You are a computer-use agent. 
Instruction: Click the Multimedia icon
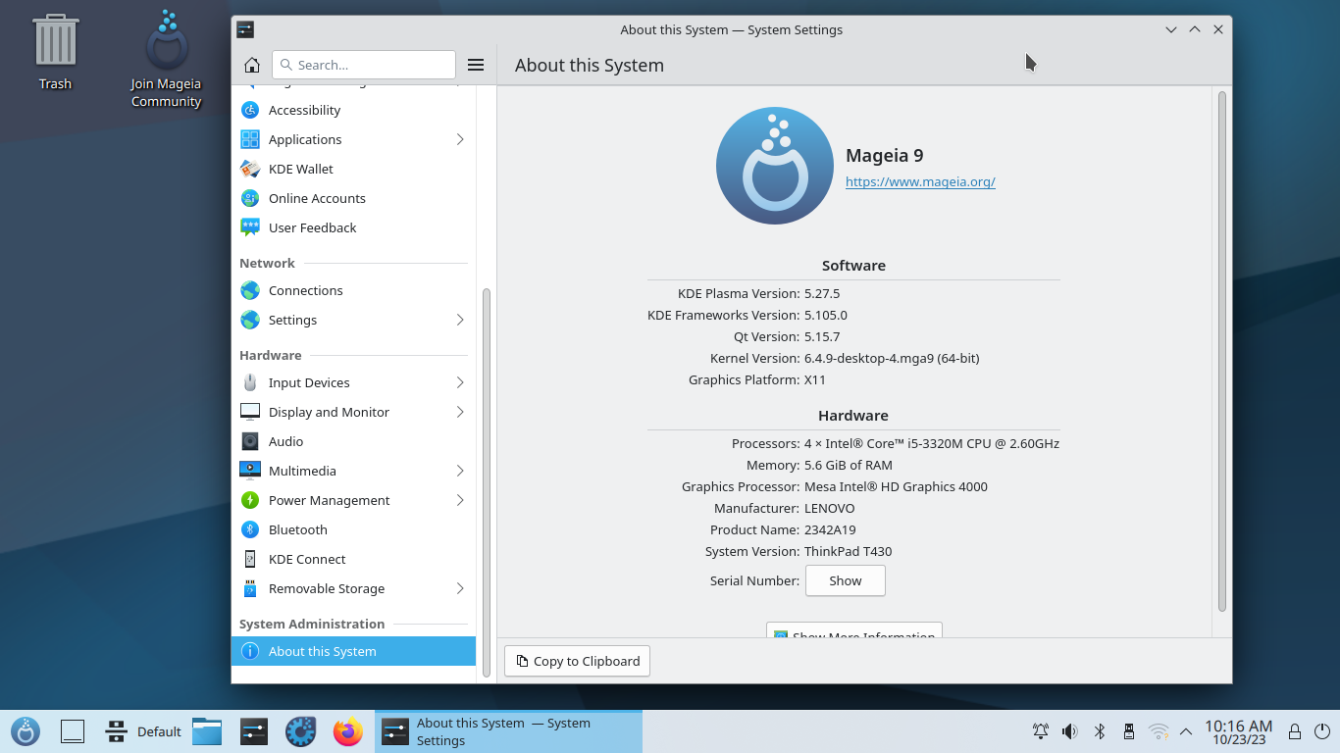[250, 471]
